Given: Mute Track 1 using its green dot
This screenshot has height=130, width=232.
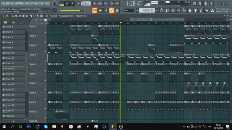Looking at the screenshot, I should (45, 33).
